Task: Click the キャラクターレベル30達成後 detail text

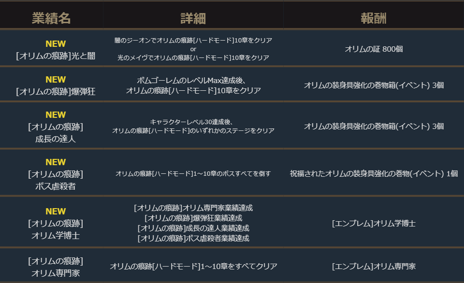Action: [193, 122]
